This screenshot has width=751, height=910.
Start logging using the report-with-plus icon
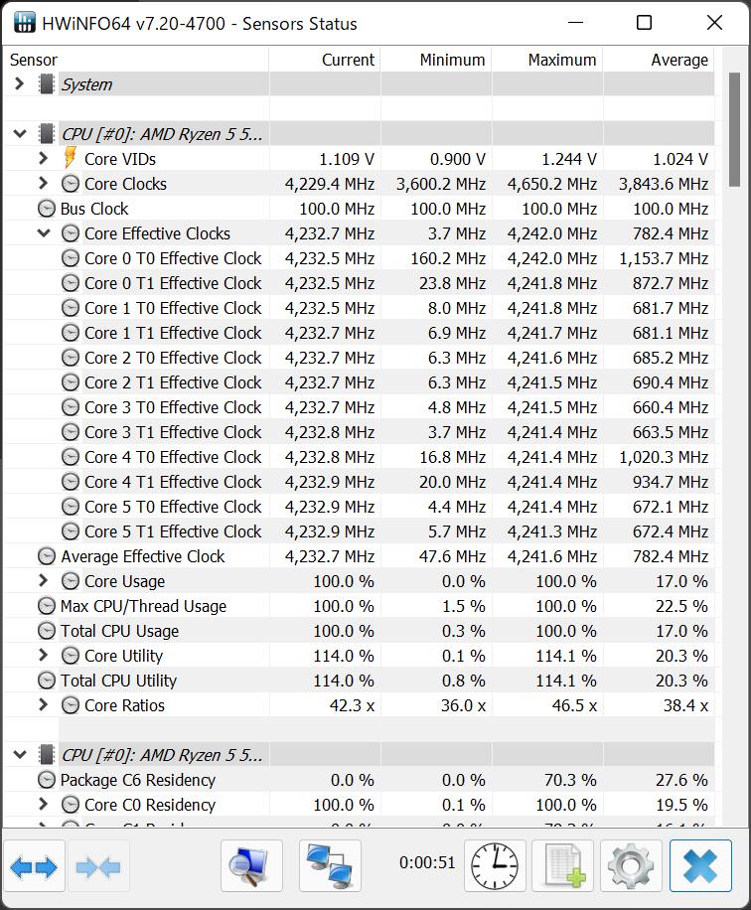pos(562,865)
